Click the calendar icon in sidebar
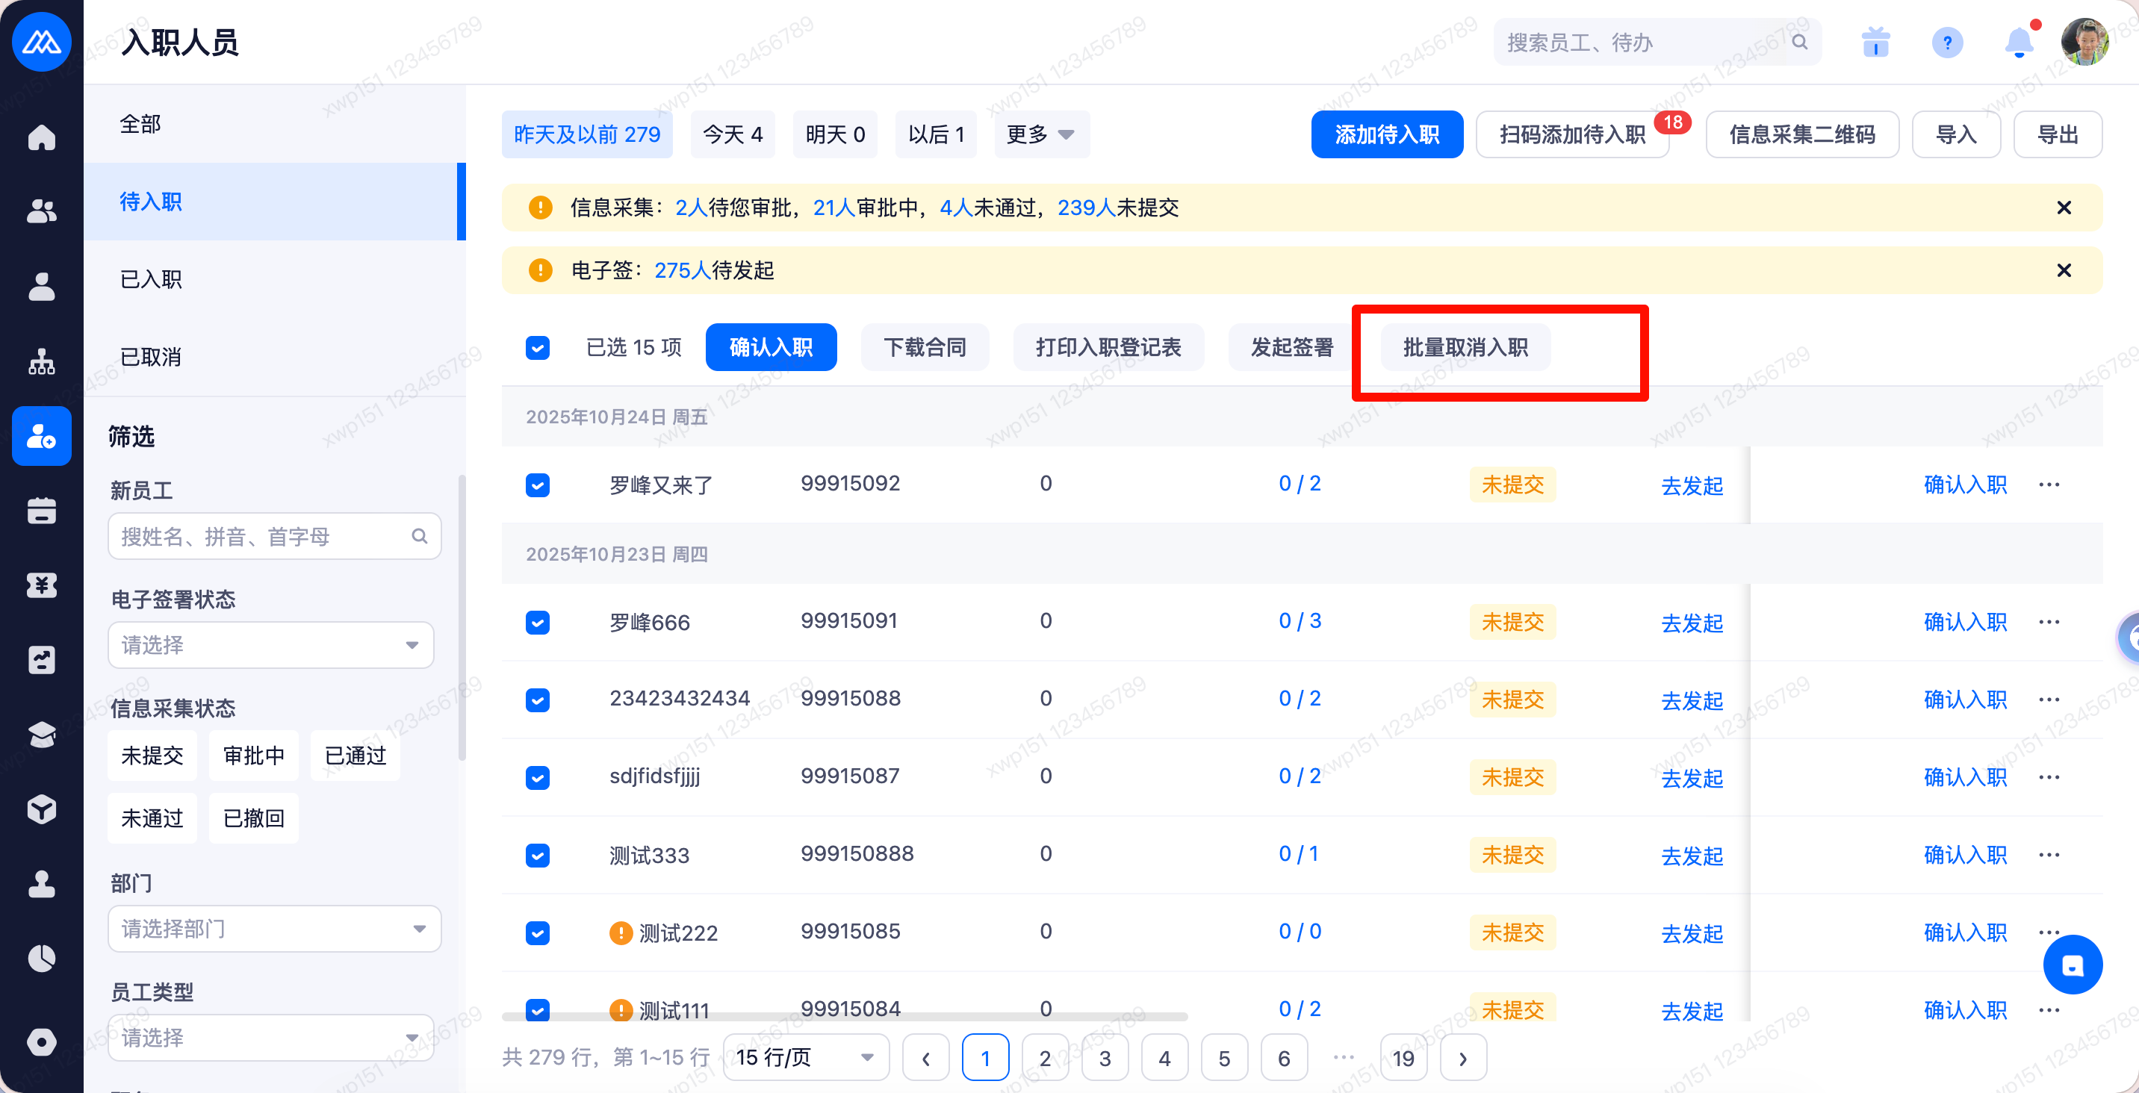The height and width of the screenshot is (1093, 2139). point(42,511)
